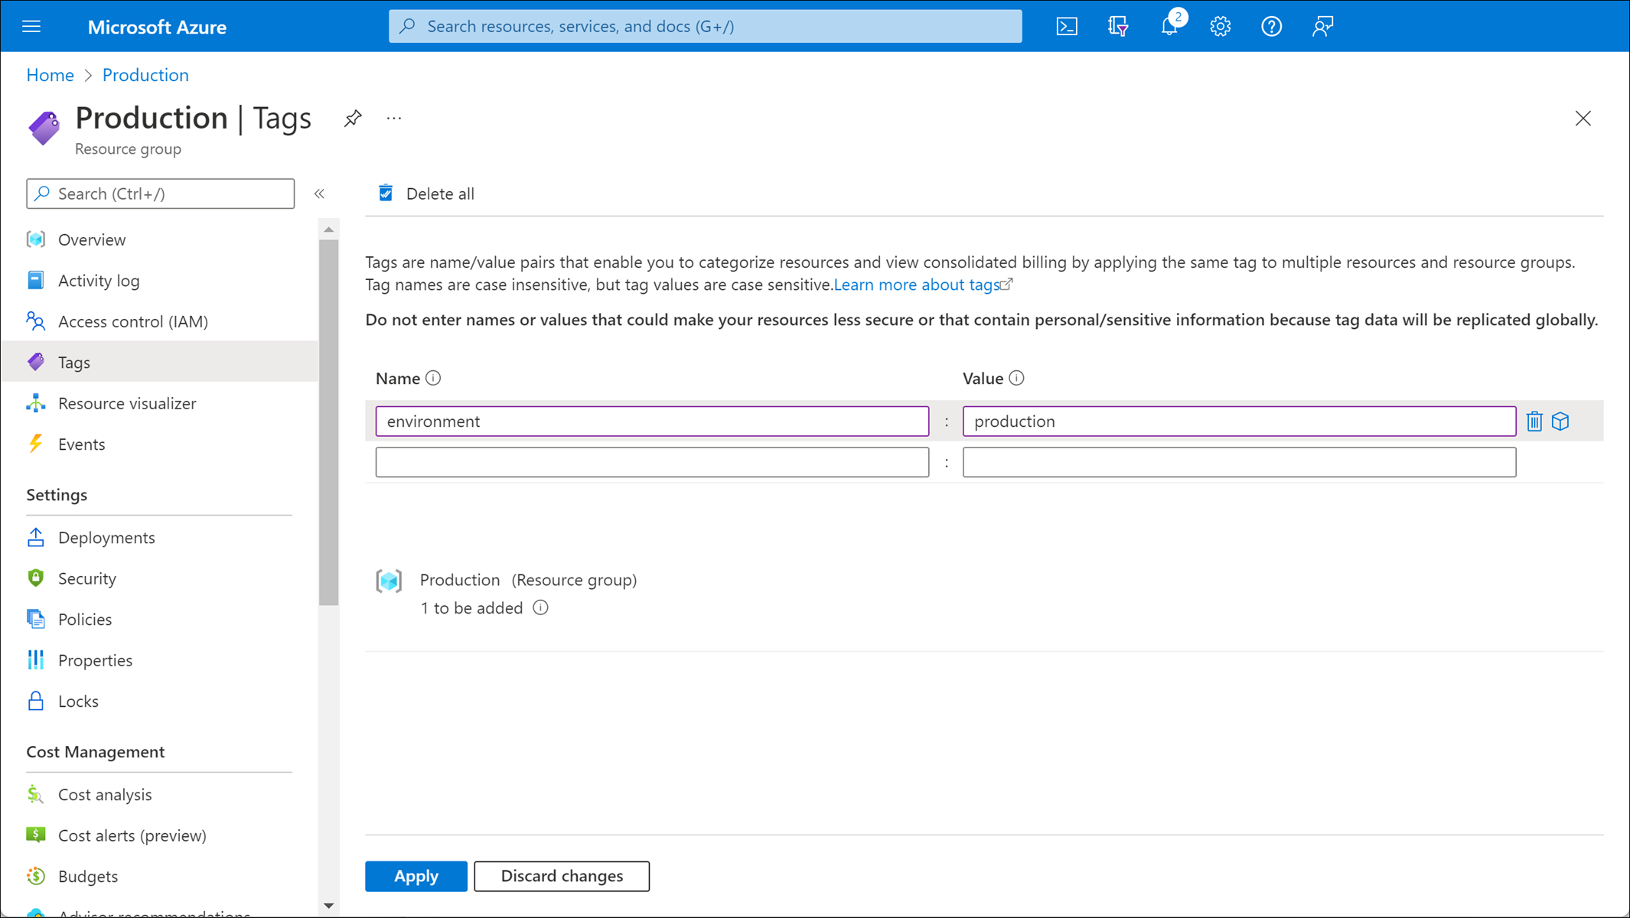Image resolution: width=1630 pixels, height=918 pixels.
Task: Click the Production (Resource group) text
Action: (x=528, y=580)
